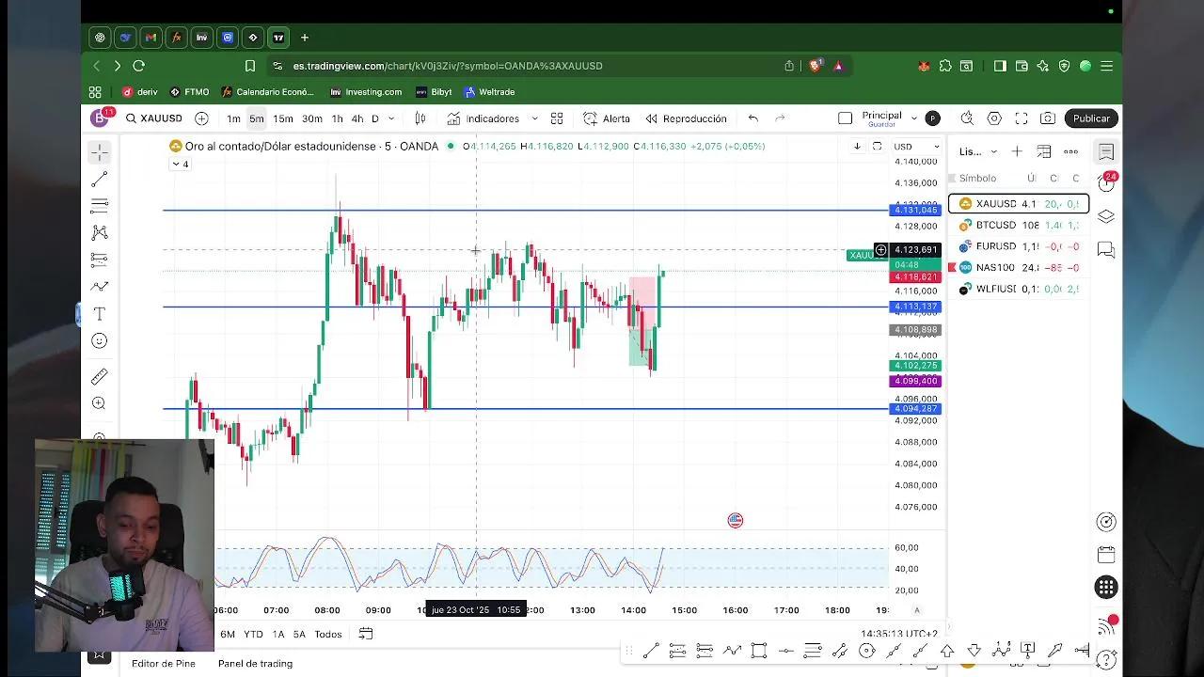Open the Panel de trading tab
The height and width of the screenshot is (677, 1204).
(x=255, y=663)
